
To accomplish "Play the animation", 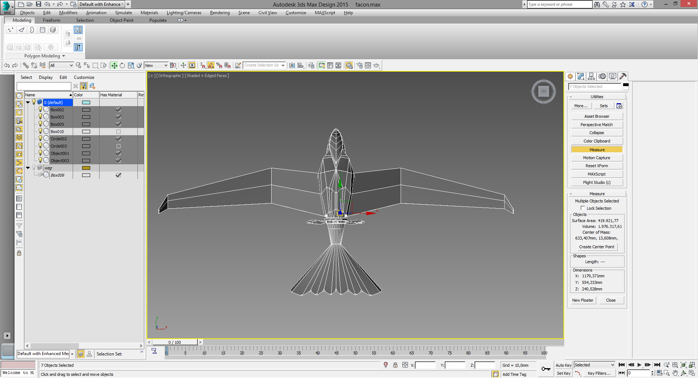I will click(x=639, y=365).
